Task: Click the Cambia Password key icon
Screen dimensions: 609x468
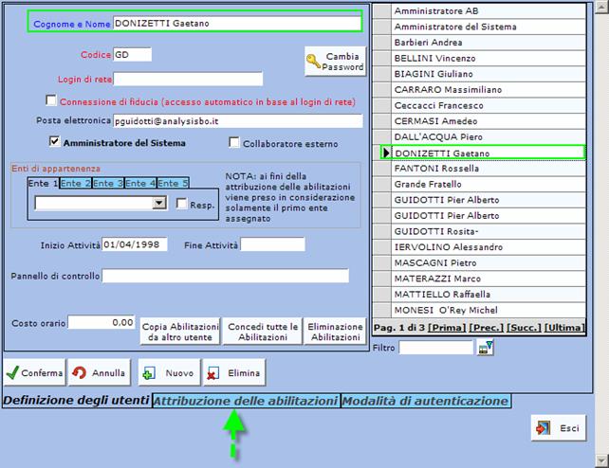Action: coord(313,63)
